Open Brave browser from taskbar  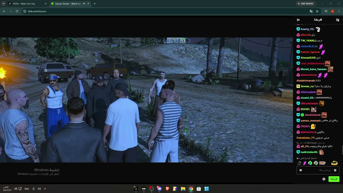click(167, 189)
